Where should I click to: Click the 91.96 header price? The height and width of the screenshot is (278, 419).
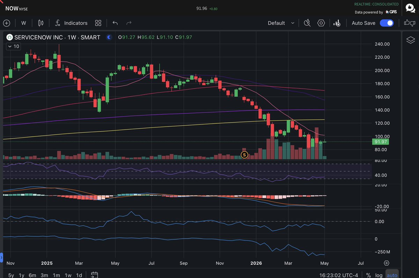click(x=202, y=8)
